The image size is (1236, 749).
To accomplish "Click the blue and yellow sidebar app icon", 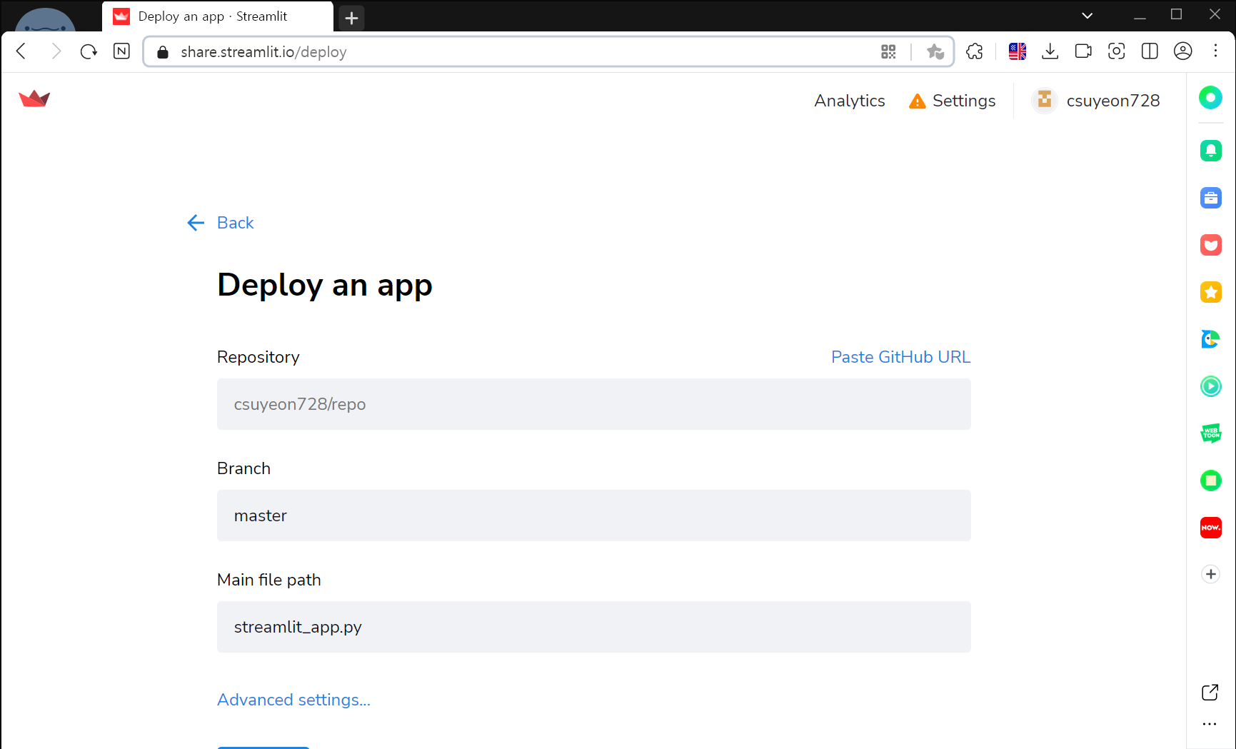I will tap(1210, 339).
